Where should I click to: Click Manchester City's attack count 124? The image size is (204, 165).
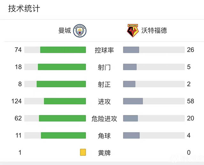pos(16,101)
